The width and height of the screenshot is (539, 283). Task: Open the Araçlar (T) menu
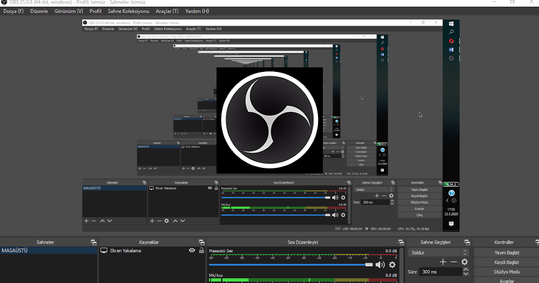[x=167, y=11]
